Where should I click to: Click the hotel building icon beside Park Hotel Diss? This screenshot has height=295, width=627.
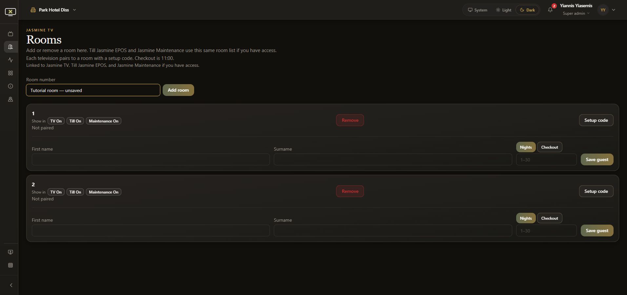pyautogui.click(x=33, y=10)
